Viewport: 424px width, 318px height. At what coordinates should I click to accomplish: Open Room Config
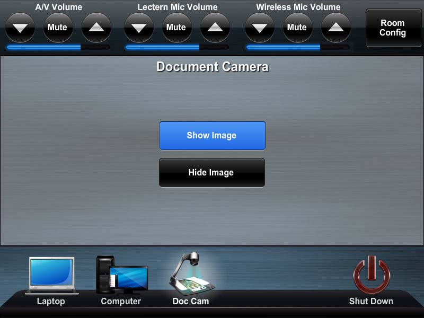coord(393,28)
